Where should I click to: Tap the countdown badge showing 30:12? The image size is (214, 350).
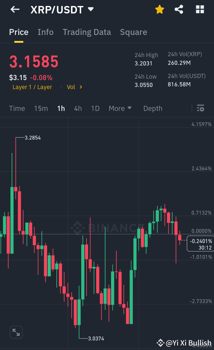click(200, 244)
